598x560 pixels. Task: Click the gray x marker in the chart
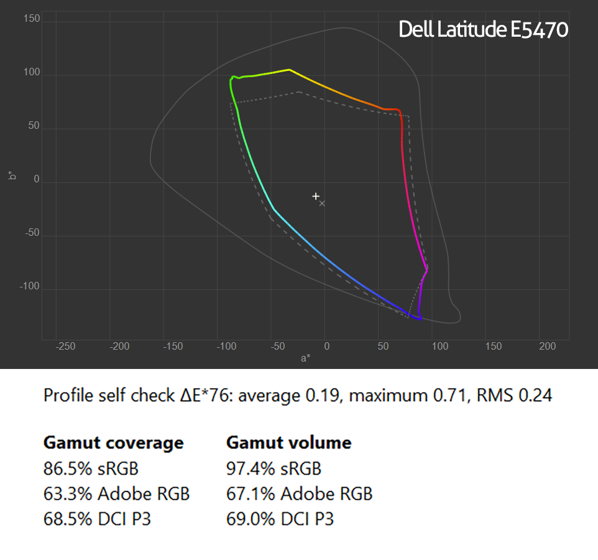pyautogui.click(x=322, y=203)
